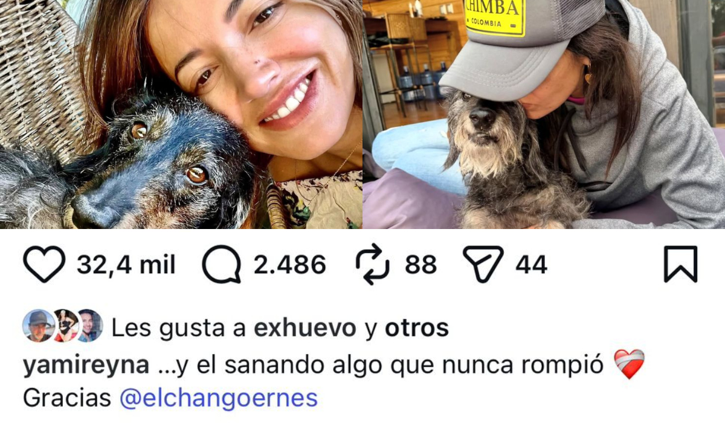Tap the bandaged heart emoji in caption
725x423 pixels.
629,364
